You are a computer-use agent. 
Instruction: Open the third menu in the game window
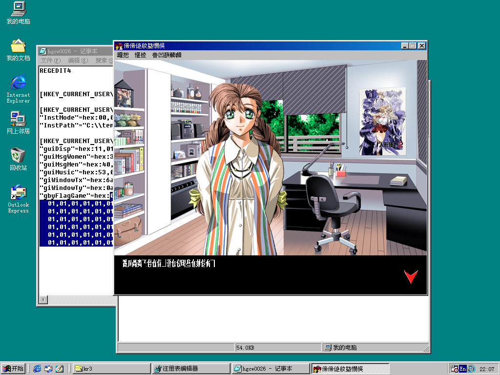(x=167, y=55)
